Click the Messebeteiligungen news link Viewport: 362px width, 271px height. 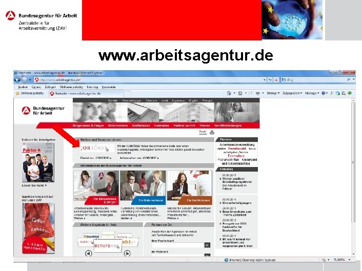237,203
